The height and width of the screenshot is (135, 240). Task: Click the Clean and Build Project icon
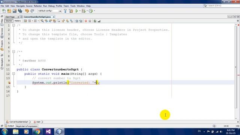click(x=71, y=11)
